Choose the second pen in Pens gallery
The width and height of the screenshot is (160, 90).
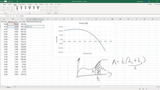[21, 8]
